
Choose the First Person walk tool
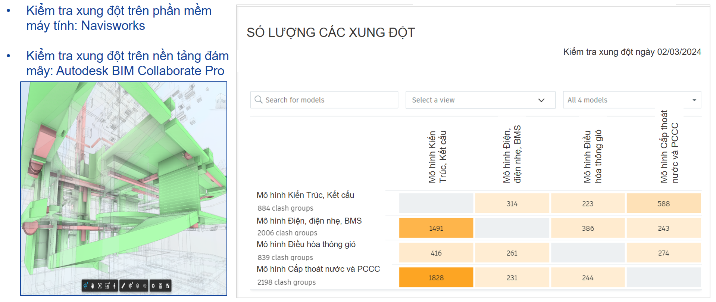click(114, 286)
